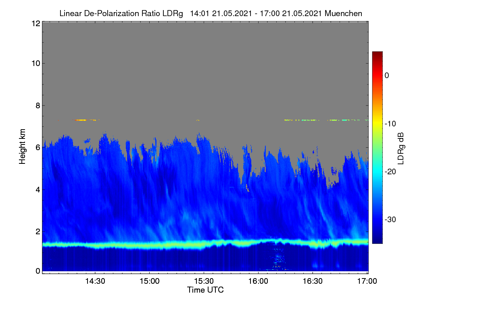Click the 16:30 time tick label
484x322 pixels.
coord(313,281)
